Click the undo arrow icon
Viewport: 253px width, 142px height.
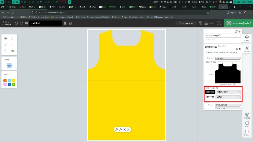tap(16, 23)
